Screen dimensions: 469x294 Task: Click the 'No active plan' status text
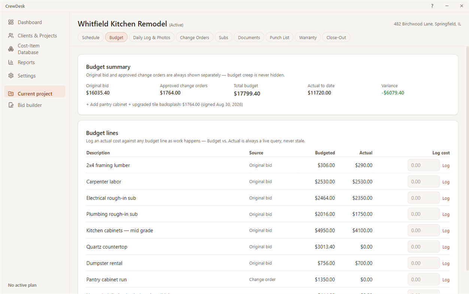click(x=22, y=285)
